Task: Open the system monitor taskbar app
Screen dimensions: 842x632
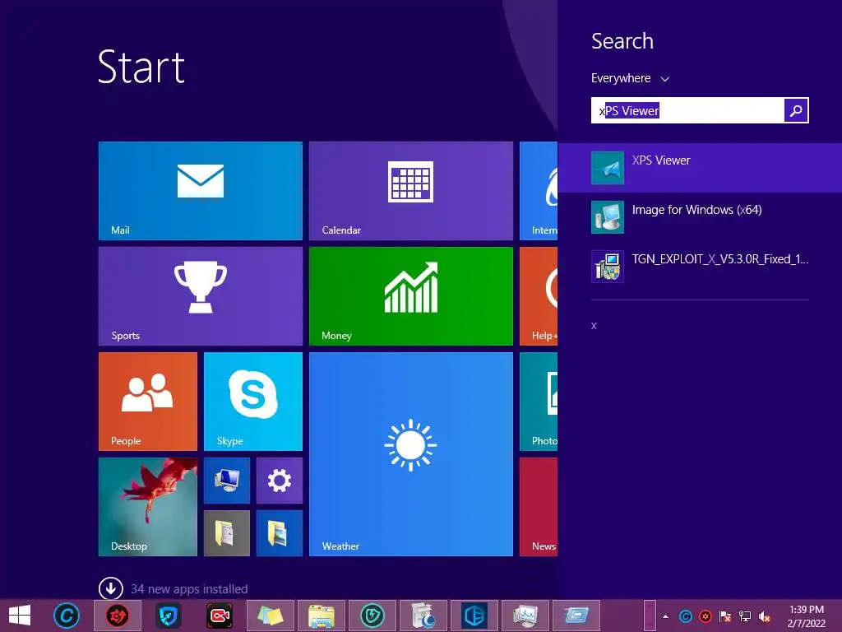Action: (525, 616)
